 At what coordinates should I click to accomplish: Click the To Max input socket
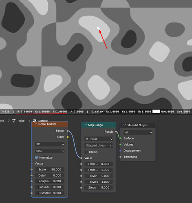click(81, 182)
